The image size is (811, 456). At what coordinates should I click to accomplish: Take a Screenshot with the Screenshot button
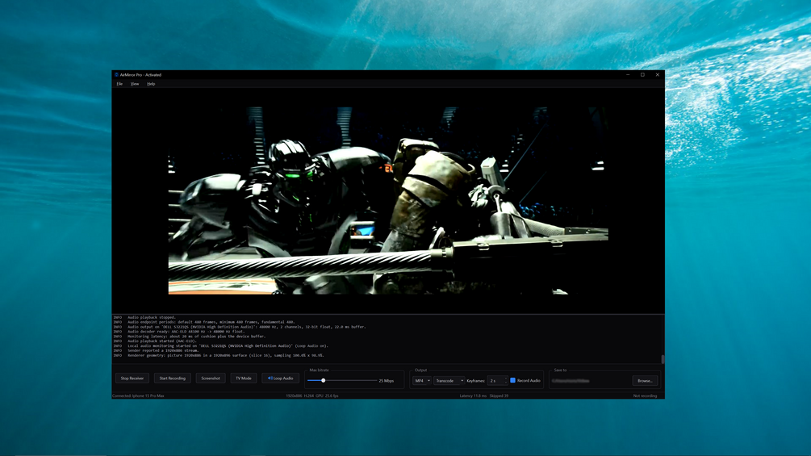click(211, 379)
